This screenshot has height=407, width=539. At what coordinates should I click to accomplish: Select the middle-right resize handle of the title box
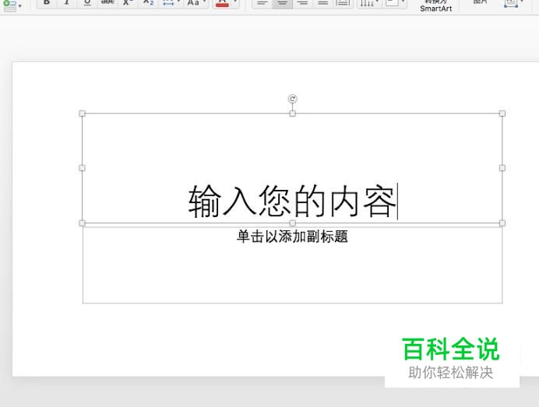pos(502,168)
